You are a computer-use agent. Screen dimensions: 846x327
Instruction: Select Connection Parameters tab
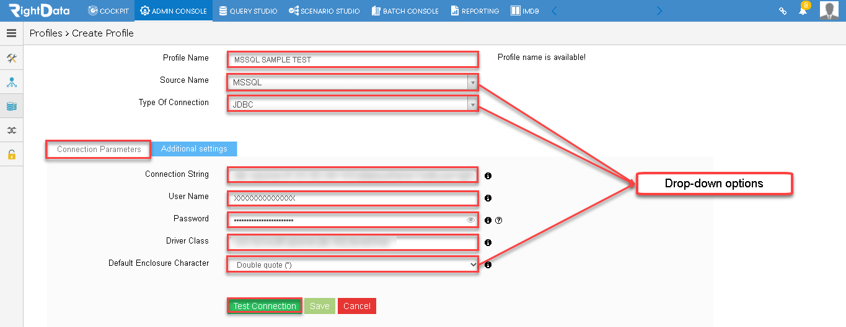coord(99,150)
